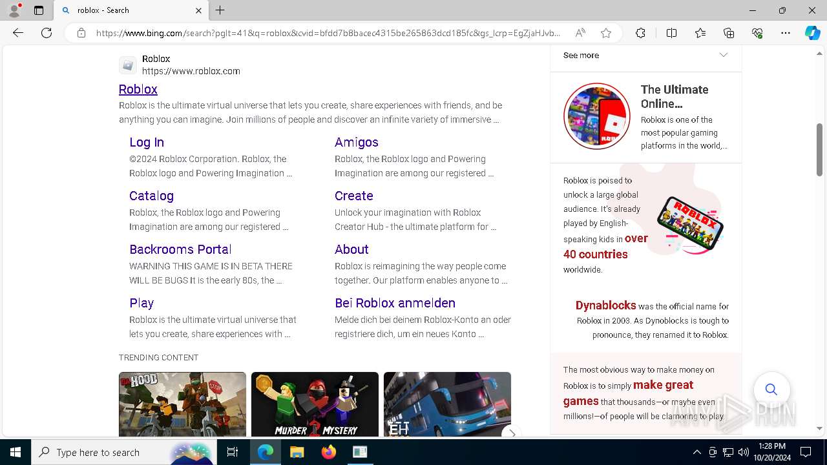Open the Amigos sitelink
The image size is (827, 465).
point(357,142)
